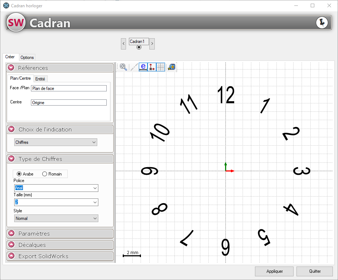
Task: Toggle the grid display icon
Action: (161, 67)
